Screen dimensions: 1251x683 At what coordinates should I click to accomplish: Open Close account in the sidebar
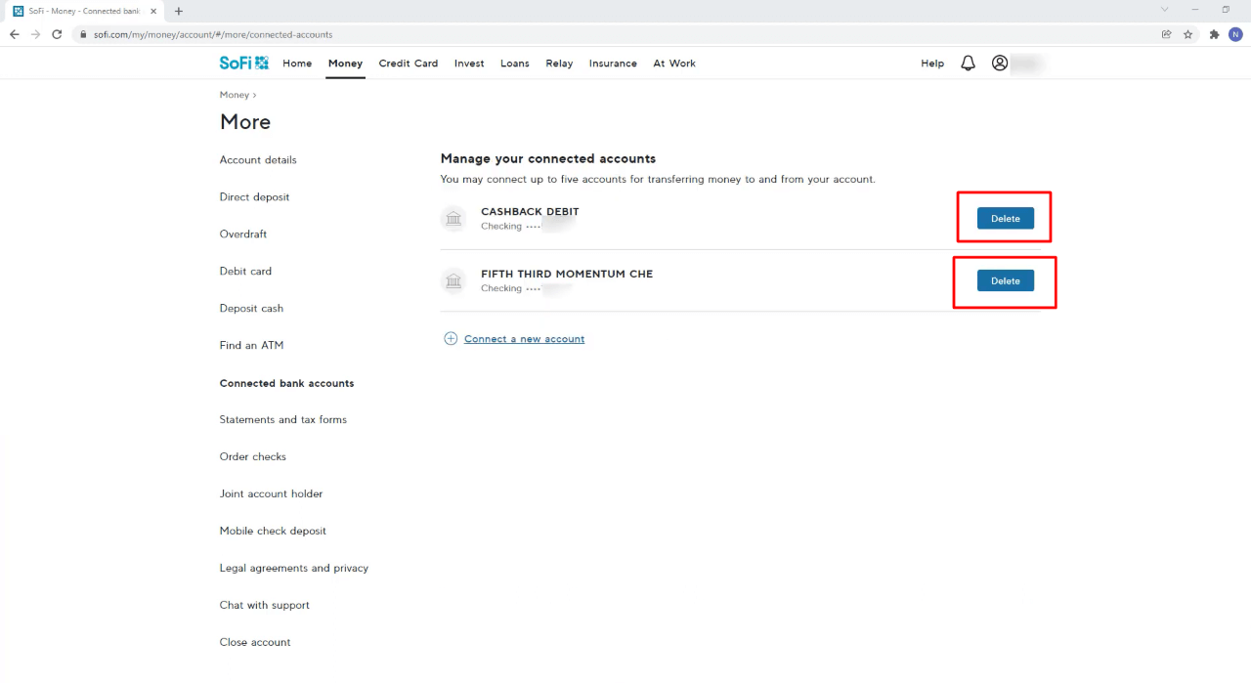(255, 643)
